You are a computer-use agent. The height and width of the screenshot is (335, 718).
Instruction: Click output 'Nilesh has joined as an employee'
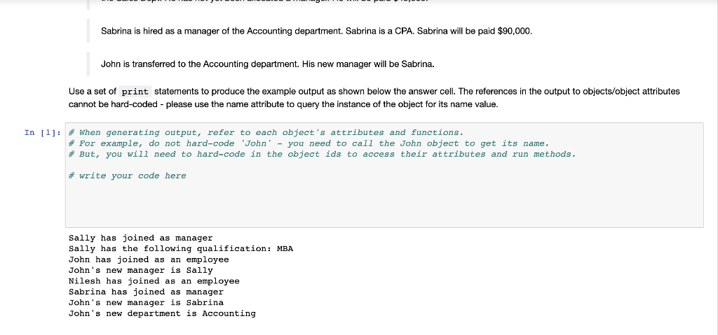[154, 281]
